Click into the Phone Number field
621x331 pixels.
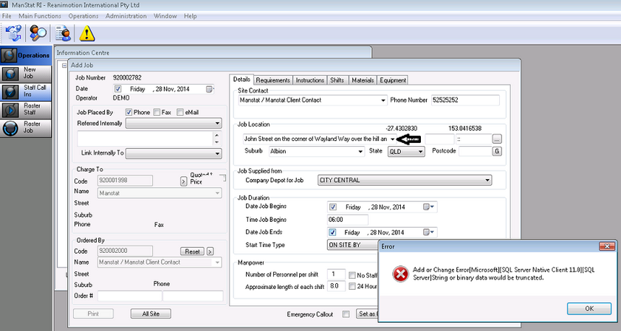click(465, 100)
